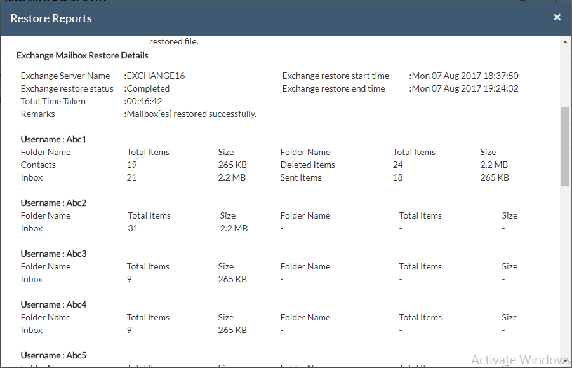This screenshot has height=368, width=572.
Task: Click the Remarks label
Action: click(x=38, y=114)
